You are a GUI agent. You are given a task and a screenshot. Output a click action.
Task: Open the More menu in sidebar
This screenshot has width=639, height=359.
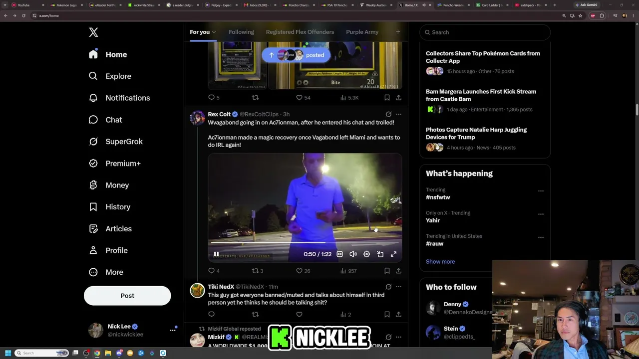(x=106, y=272)
